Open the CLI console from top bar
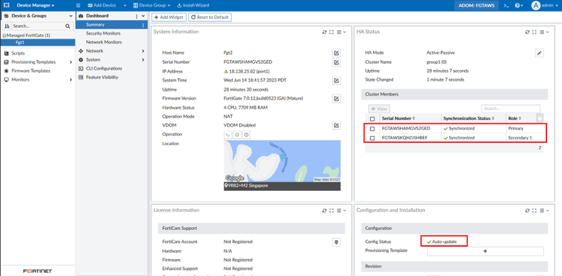562x276 pixels. 505,5
